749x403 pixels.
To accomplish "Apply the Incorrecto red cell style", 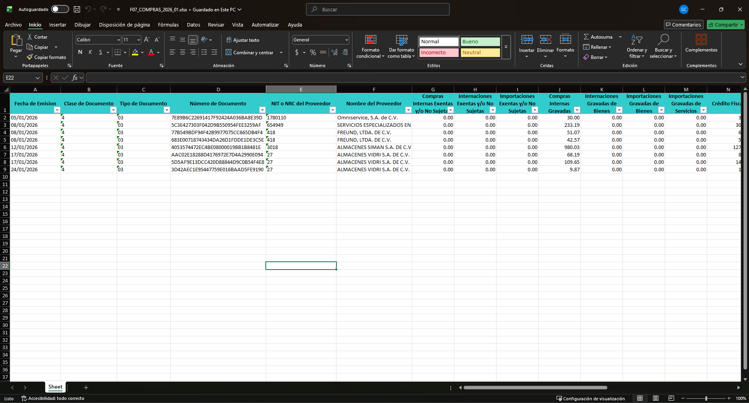I will [x=439, y=52].
